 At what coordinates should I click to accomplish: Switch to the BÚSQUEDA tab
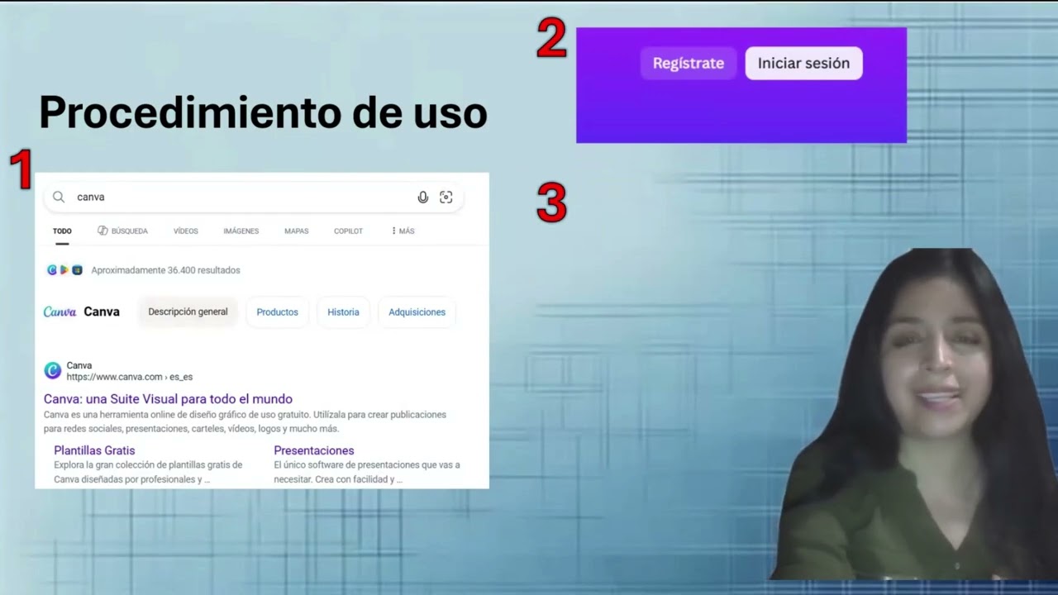coord(123,231)
